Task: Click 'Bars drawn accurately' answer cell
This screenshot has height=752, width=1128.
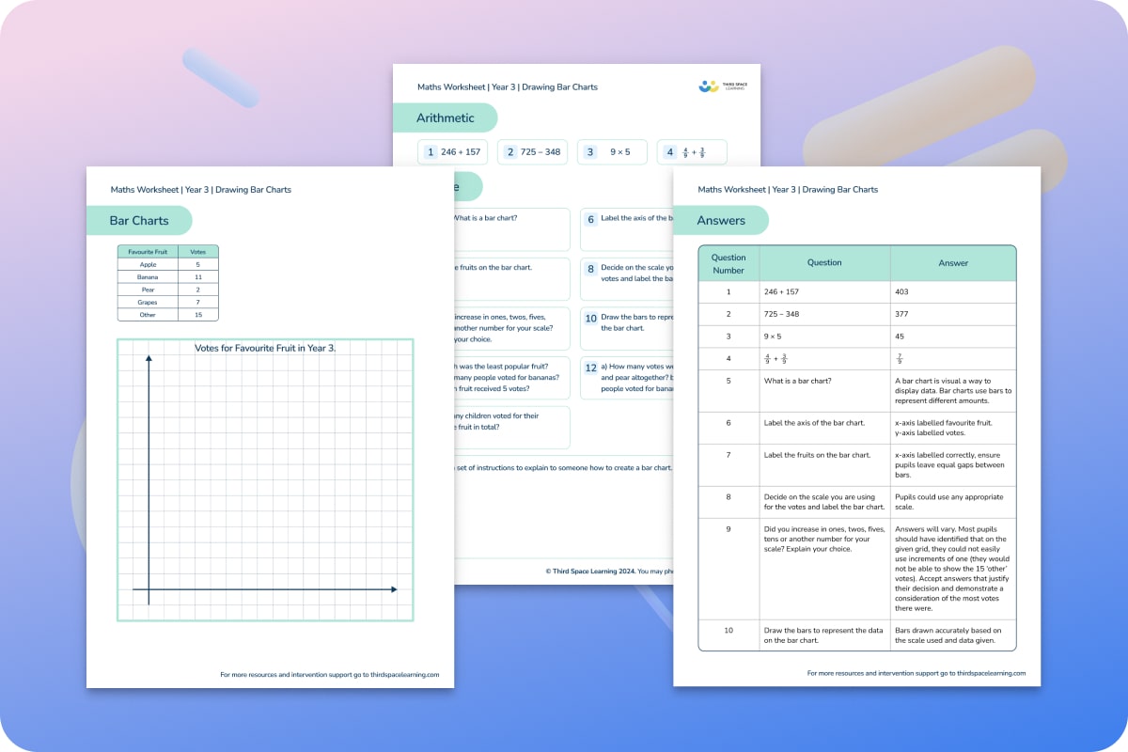Action: (953, 635)
